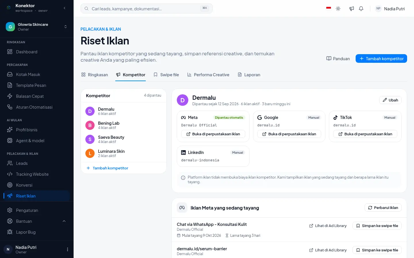Open announcements megaphone icon

[x=351, y=9]
